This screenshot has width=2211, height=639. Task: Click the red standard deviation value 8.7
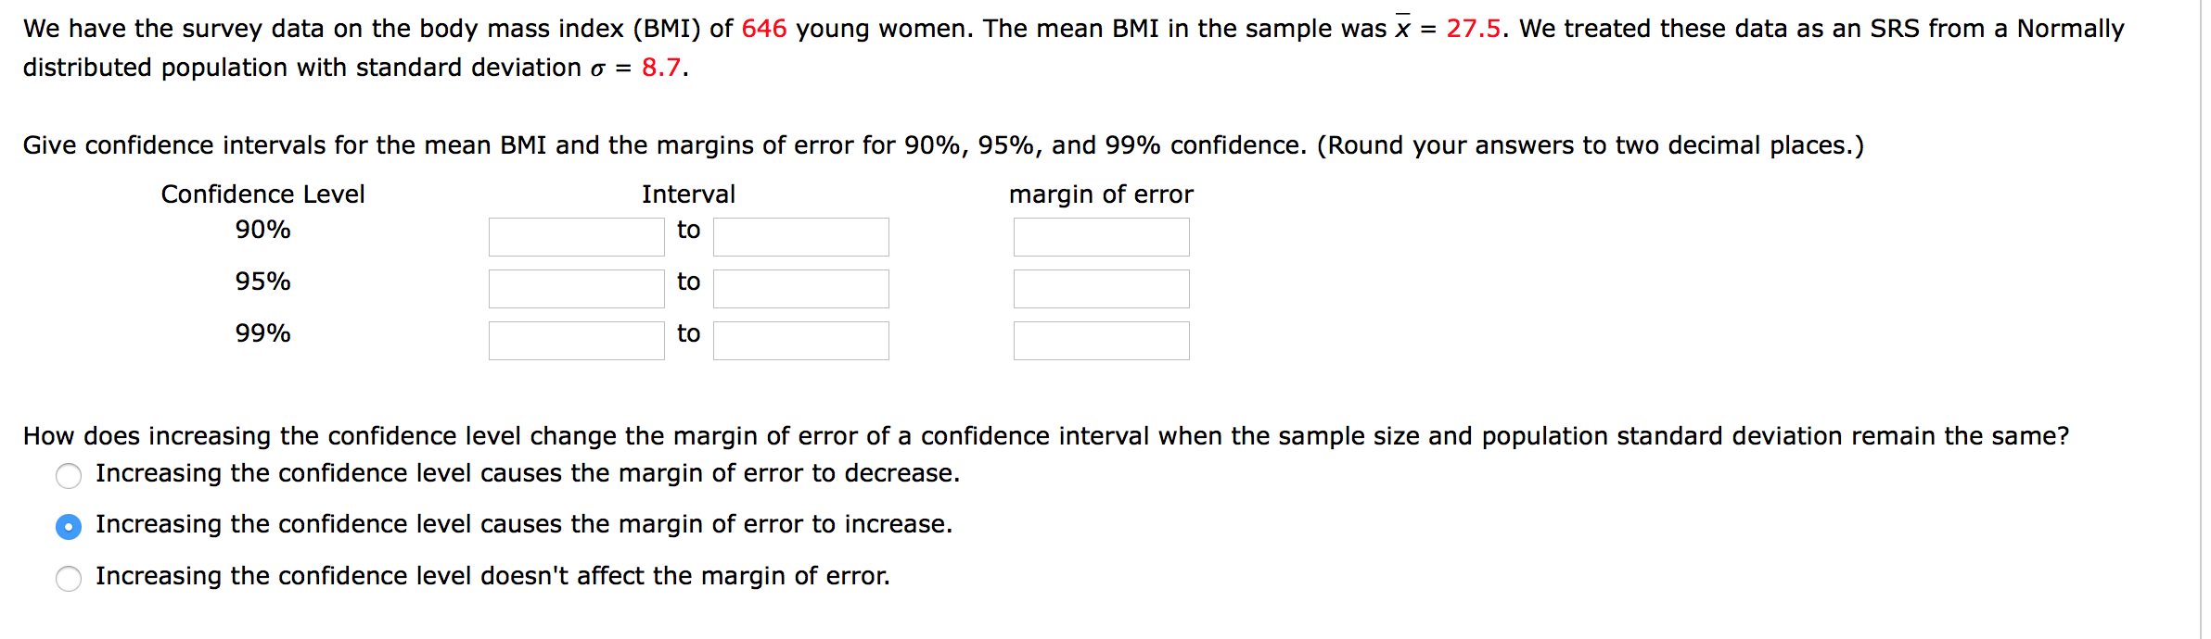coord(661,68)
